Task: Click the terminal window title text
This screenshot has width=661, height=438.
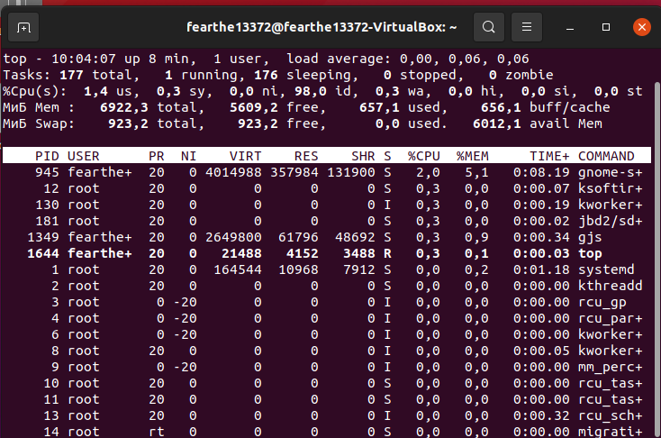Action: 321,27
